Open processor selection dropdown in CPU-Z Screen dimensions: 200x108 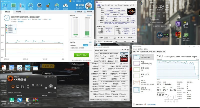(109, 38)
